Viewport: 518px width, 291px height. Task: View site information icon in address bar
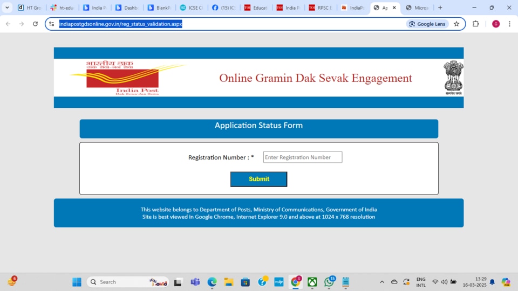pos(52,24)
